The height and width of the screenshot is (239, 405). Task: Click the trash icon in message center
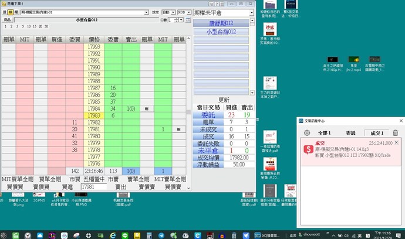coord(395,133)
